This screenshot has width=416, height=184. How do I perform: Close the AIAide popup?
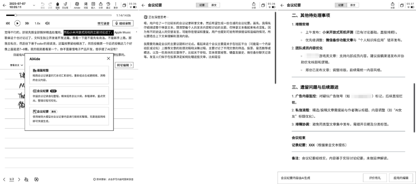tap(108, 59)
